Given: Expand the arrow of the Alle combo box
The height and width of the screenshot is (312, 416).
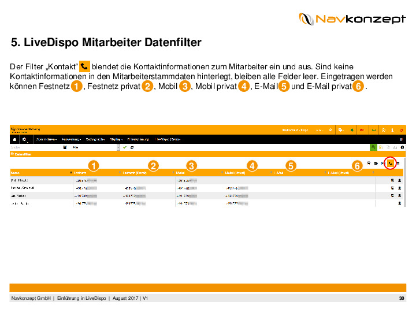Looking at the screenshot, I should [x=118, y=147].
